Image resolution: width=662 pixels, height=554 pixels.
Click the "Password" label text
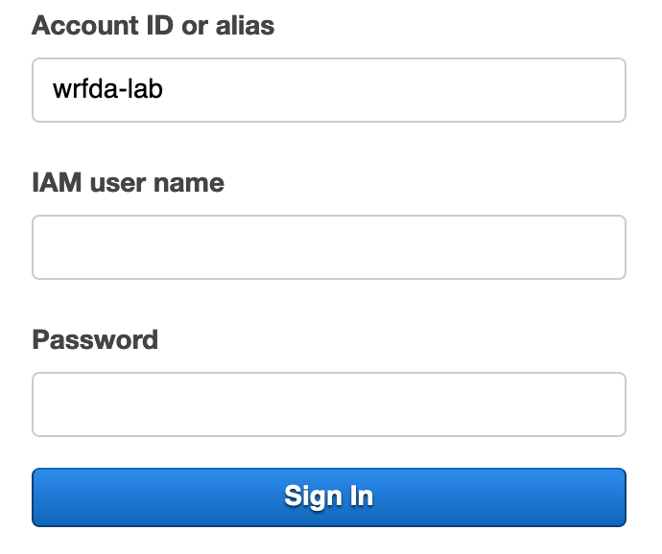click(x=95, y=339)
